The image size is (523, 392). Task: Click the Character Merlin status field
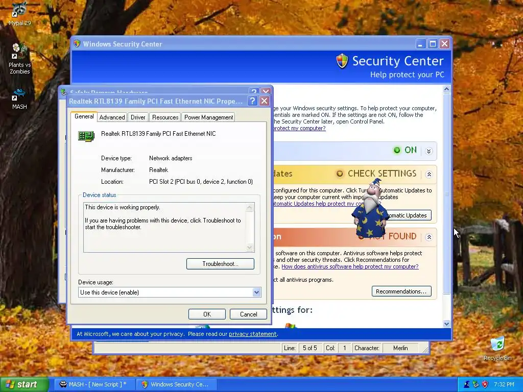(x=400, y=348)
